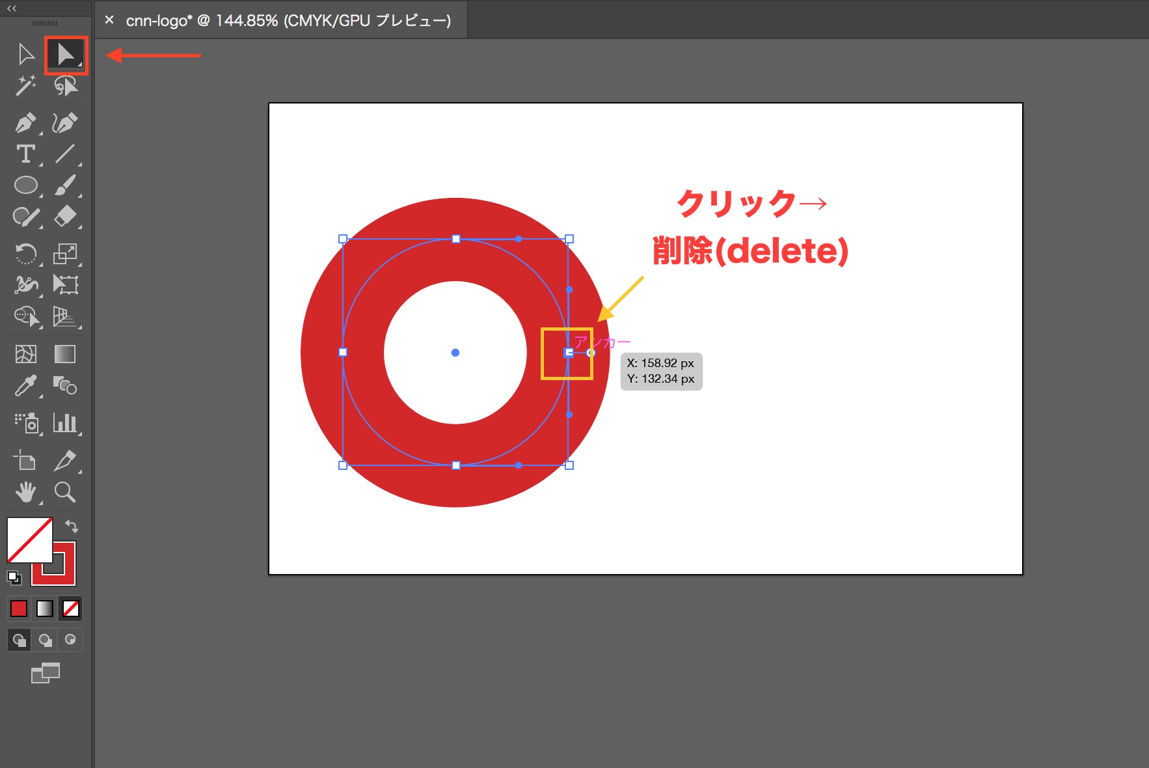Change Screen Mode button
The width and height of the screenshot is (1149, 768).
46,673
